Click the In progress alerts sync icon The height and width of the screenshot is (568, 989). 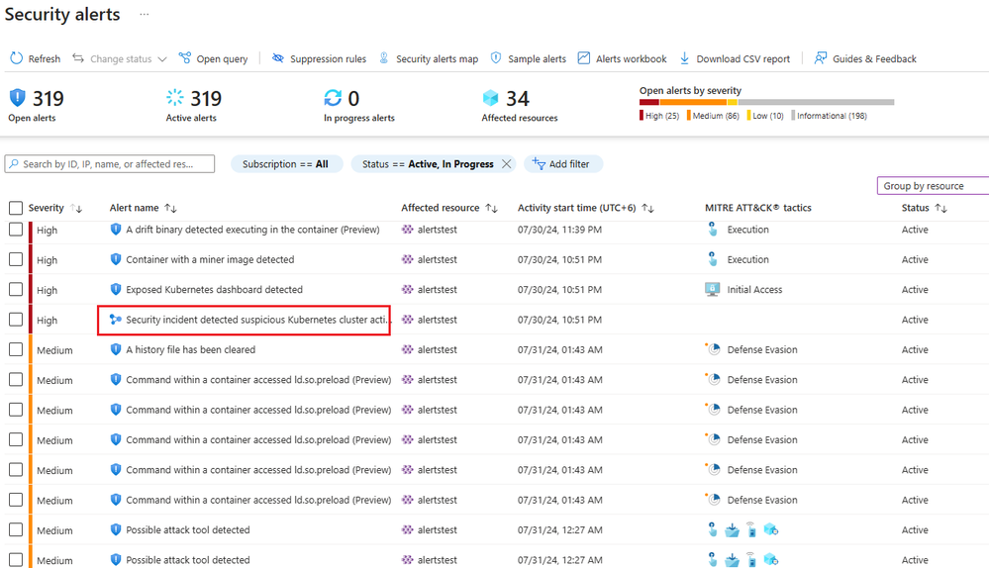pos(333,98)
